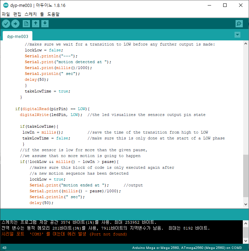Viewport: 249px width, 251px height.
Task: Click the comment '//a new motion sequence has been detected'
Action: click(x=79, y=173)
